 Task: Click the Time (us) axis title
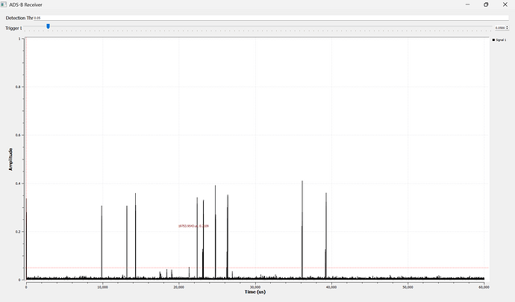pos(257,292)
